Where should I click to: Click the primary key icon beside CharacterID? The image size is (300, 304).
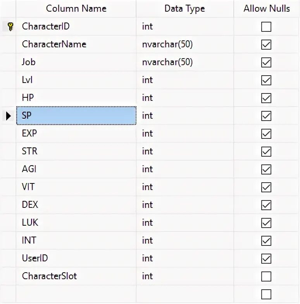(x=10, y=26)
